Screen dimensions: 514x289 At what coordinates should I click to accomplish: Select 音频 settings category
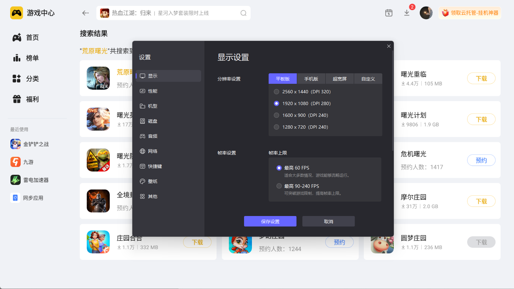click(x=168, y=136)
